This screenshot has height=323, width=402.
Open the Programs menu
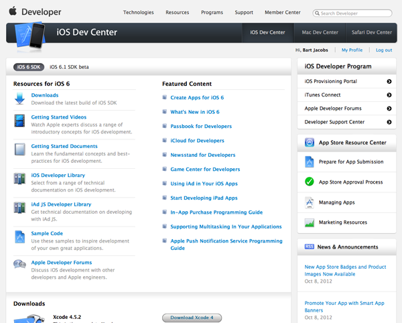[212, 12]
